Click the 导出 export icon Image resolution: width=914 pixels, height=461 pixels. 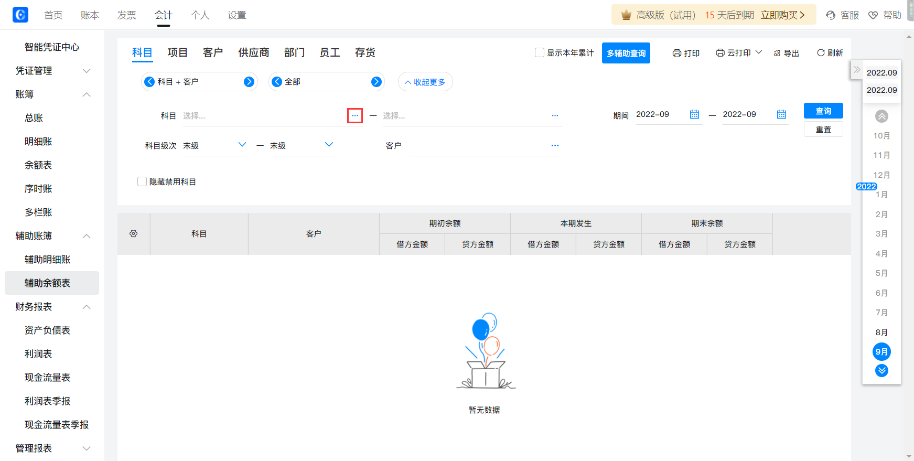pos(786,53)
